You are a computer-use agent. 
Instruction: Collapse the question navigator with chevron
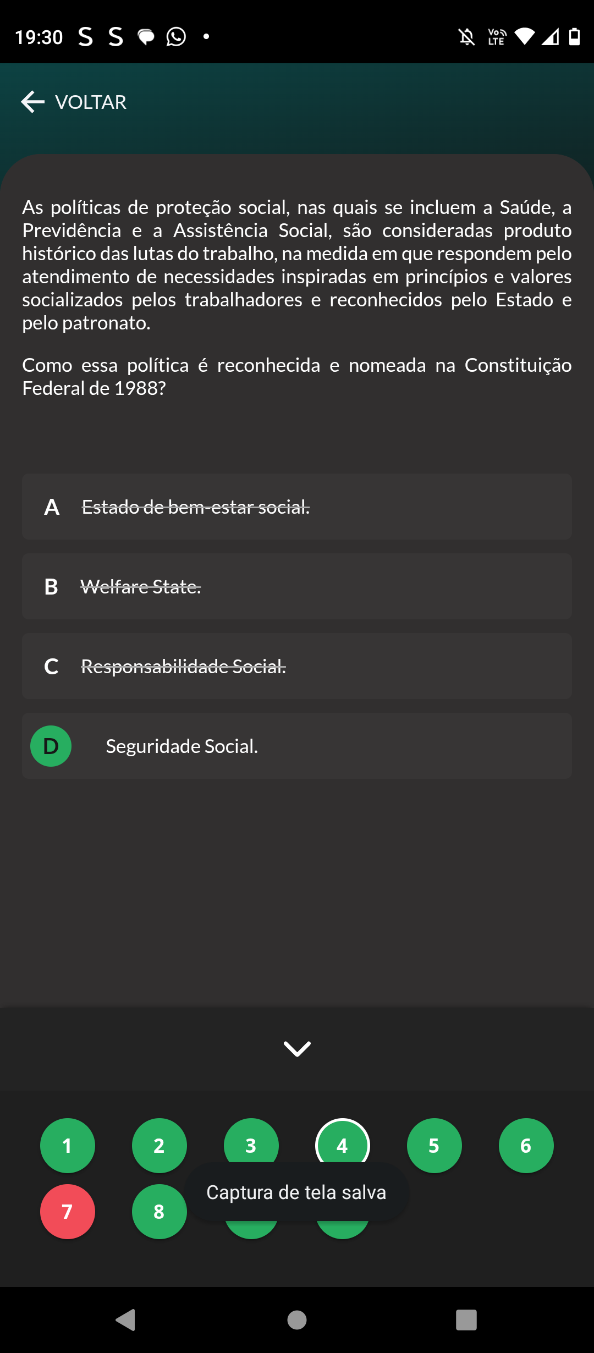[297, 1048]
